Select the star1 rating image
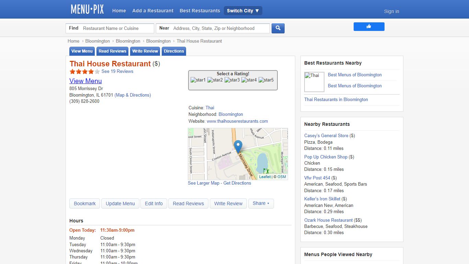 198,80
